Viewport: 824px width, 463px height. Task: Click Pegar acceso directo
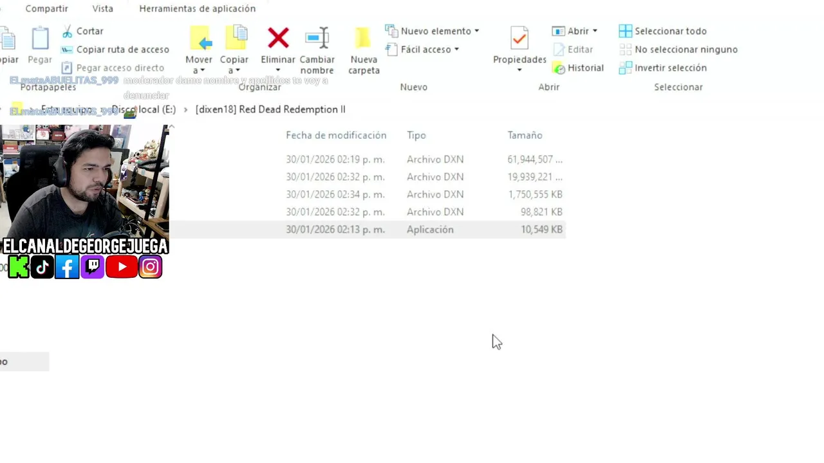pos(113,68)
